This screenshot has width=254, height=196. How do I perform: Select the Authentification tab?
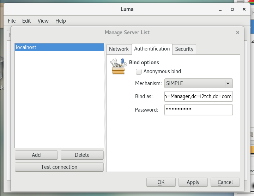[152, 49]
